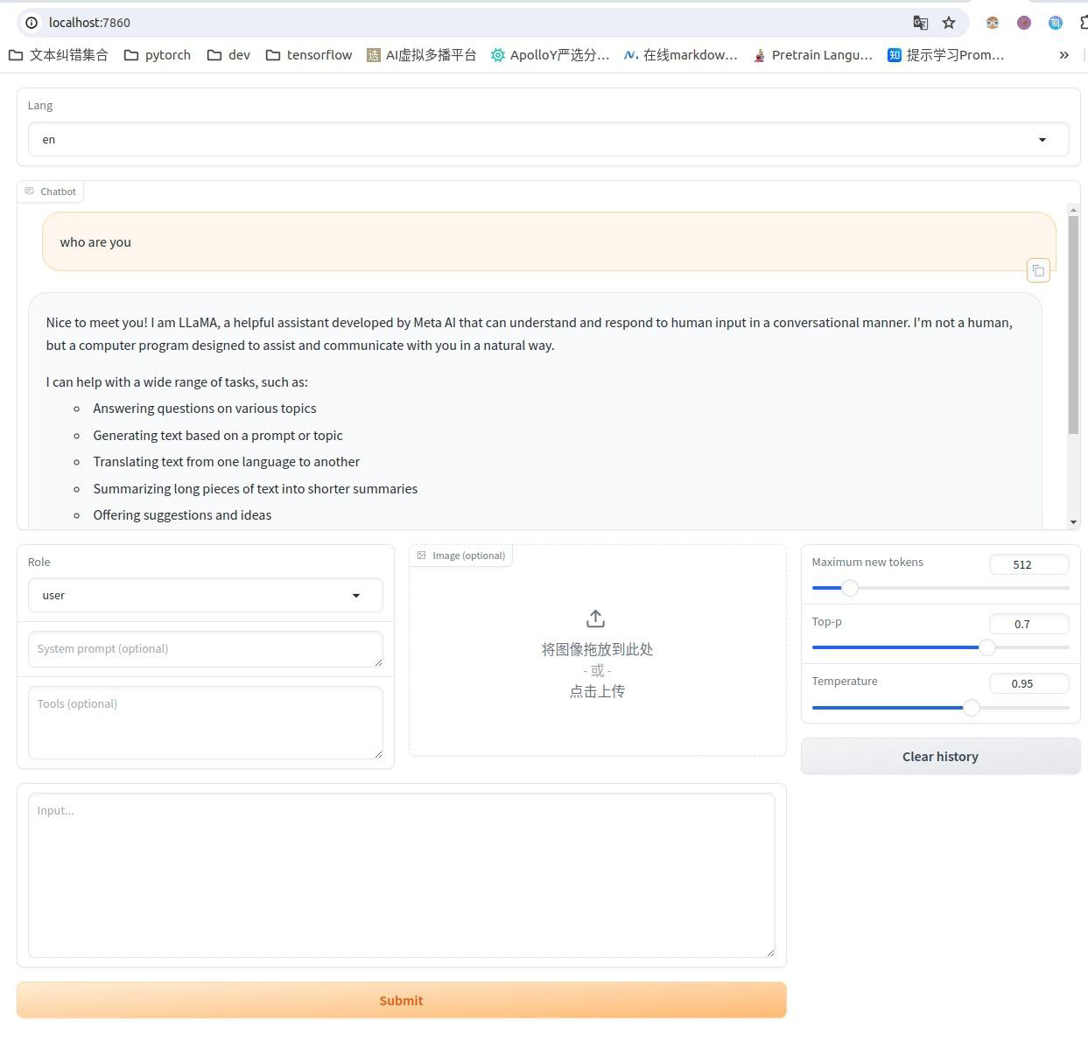Click the 'Generating text based on a prompt' bullet
1088x1042 pixels.
pyautogui.click(x=218, y=436)
